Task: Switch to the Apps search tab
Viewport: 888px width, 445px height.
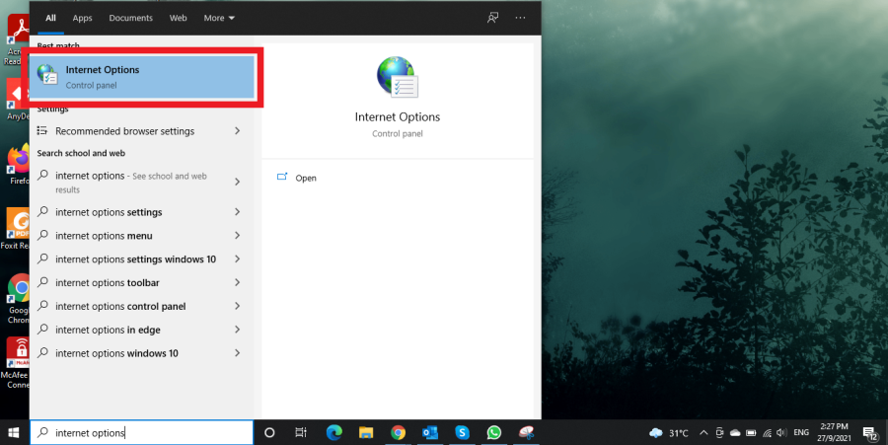Action: [82, 18]
